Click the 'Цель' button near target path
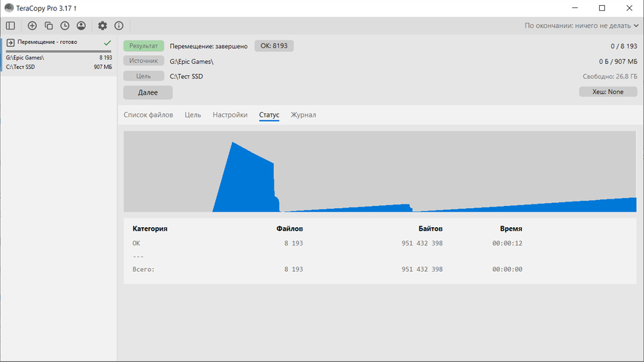 [x=143, y=75]
